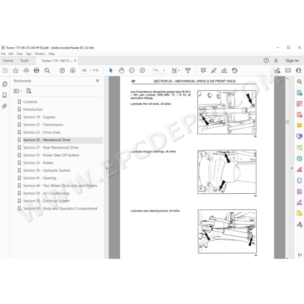Open More Tools wrench icon
This screenshot has width=304, height=304.
tap(299, 225)
